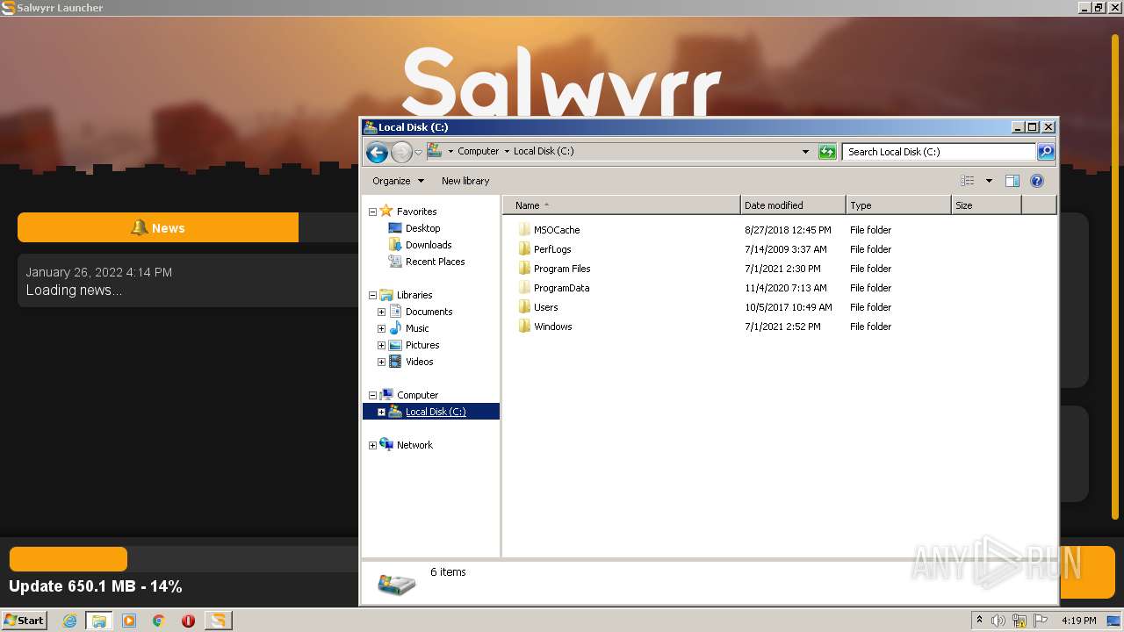The image size is (1124, 632).
Task: Select the Program Files folder icon
Action: [524, 269]
